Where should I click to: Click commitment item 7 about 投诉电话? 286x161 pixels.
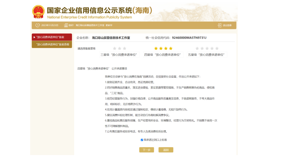(x=136, y=131)
